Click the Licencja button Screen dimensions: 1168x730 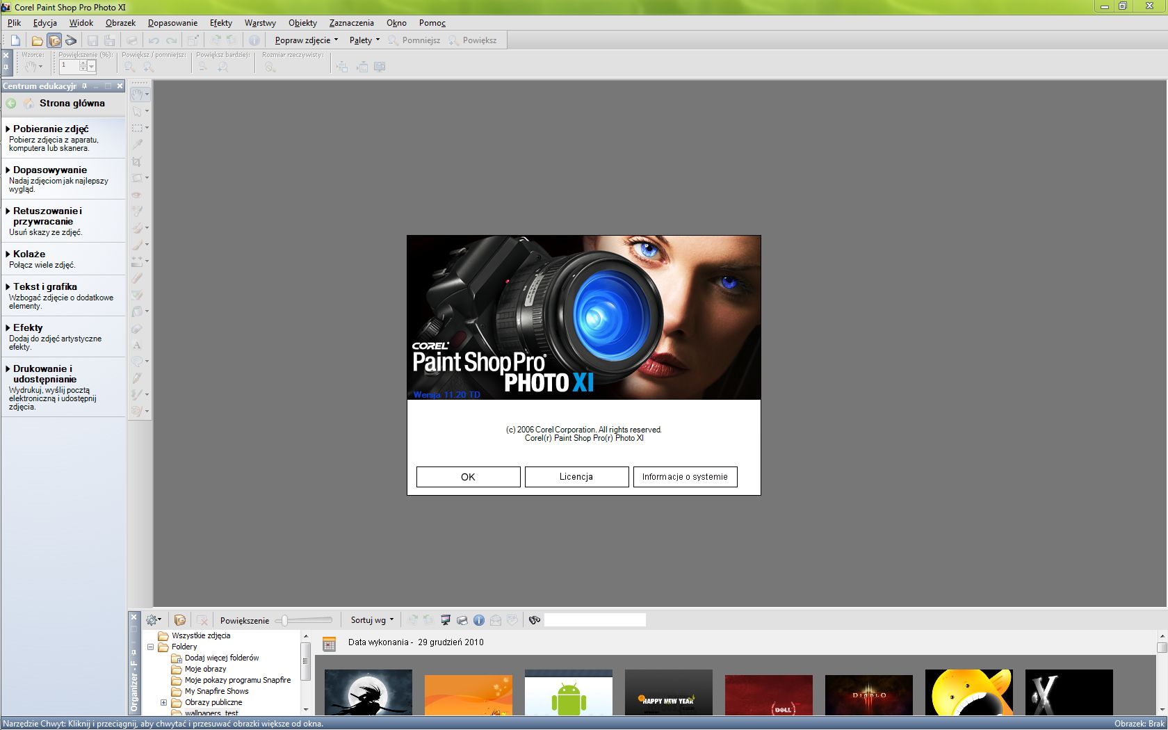pyautogui.click(x=577, y=477)
